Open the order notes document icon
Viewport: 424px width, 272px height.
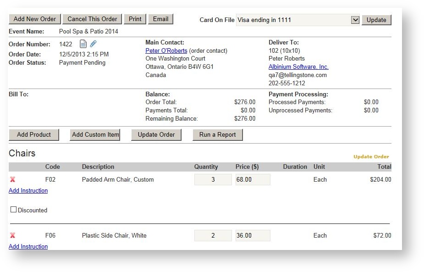pyautogui.click(x=83, y=44)
